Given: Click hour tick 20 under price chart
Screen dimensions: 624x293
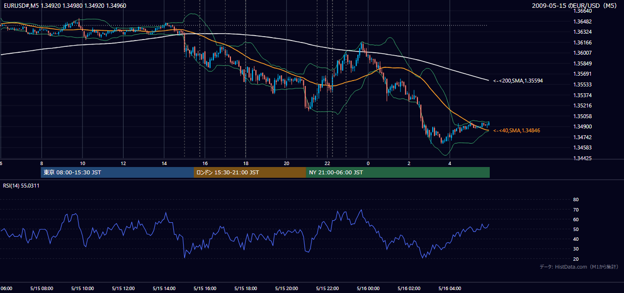Looking at the screenshot, I should [x=287, y=163].
